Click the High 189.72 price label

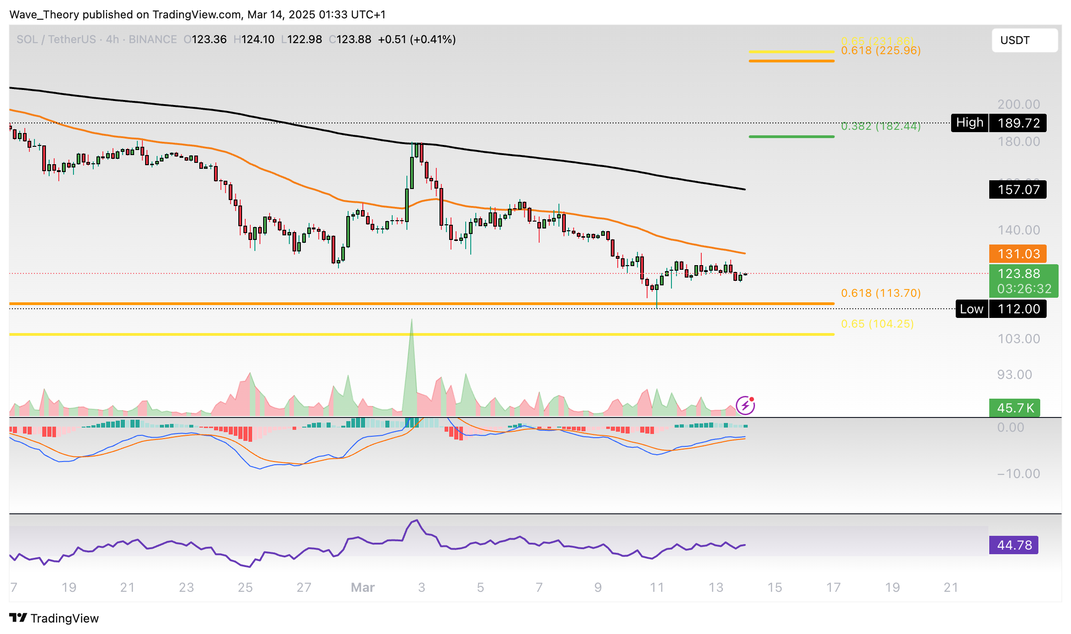pyautogui.click(x=998, y=123)
